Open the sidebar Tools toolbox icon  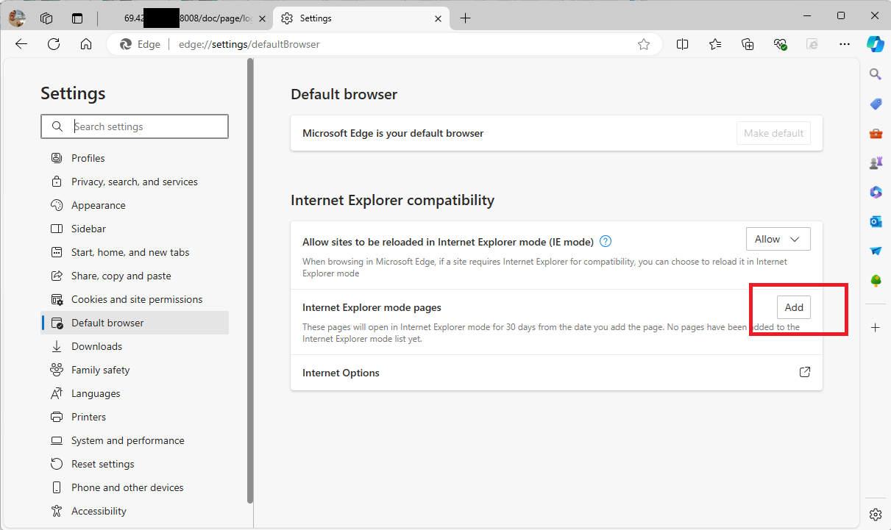pos(876,133)
